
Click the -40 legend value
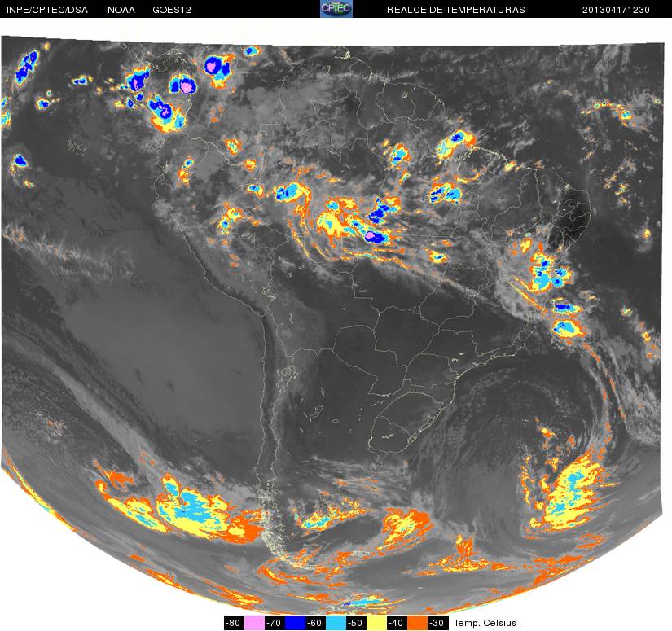click(x=397, y=623)
